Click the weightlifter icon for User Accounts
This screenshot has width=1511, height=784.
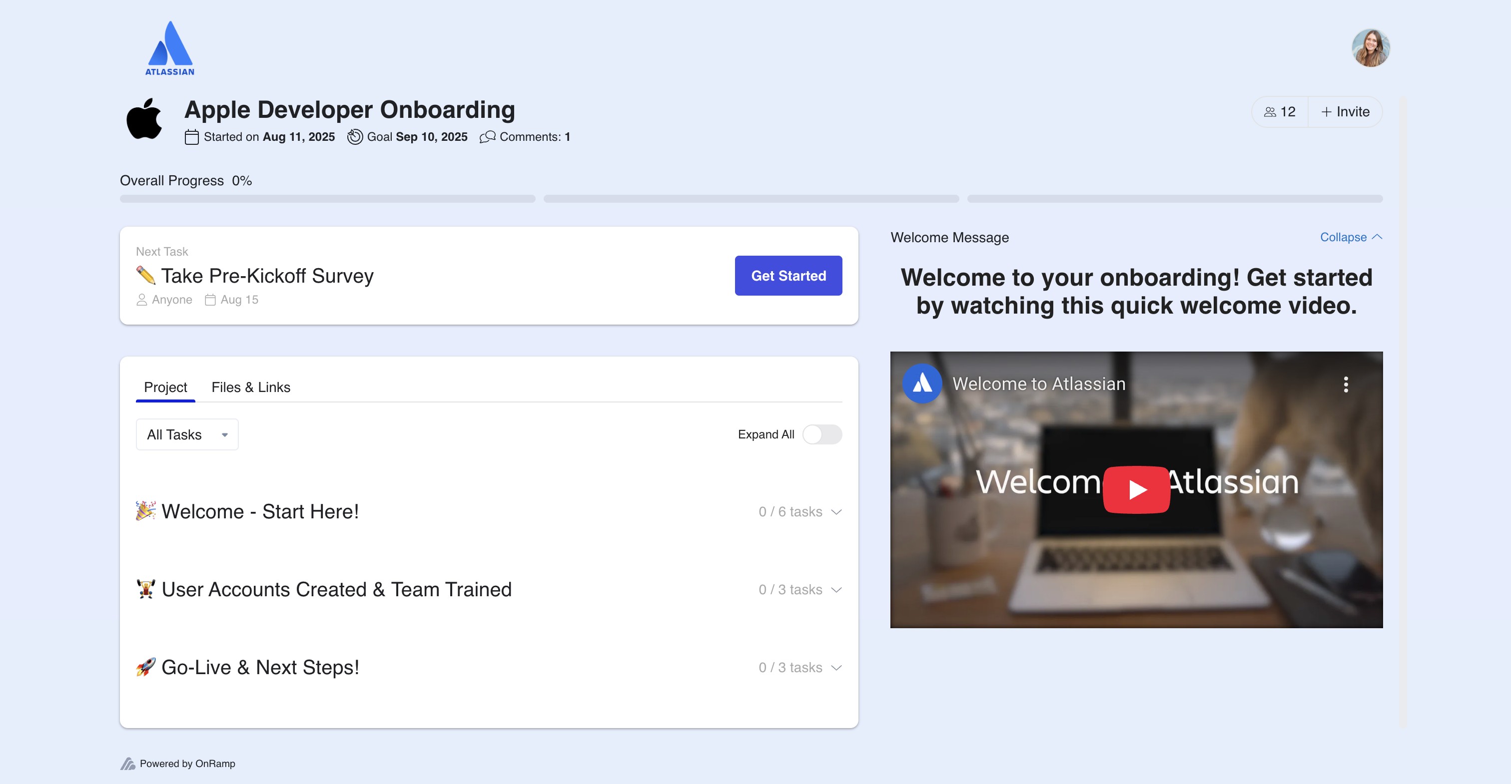click(145, 589)
